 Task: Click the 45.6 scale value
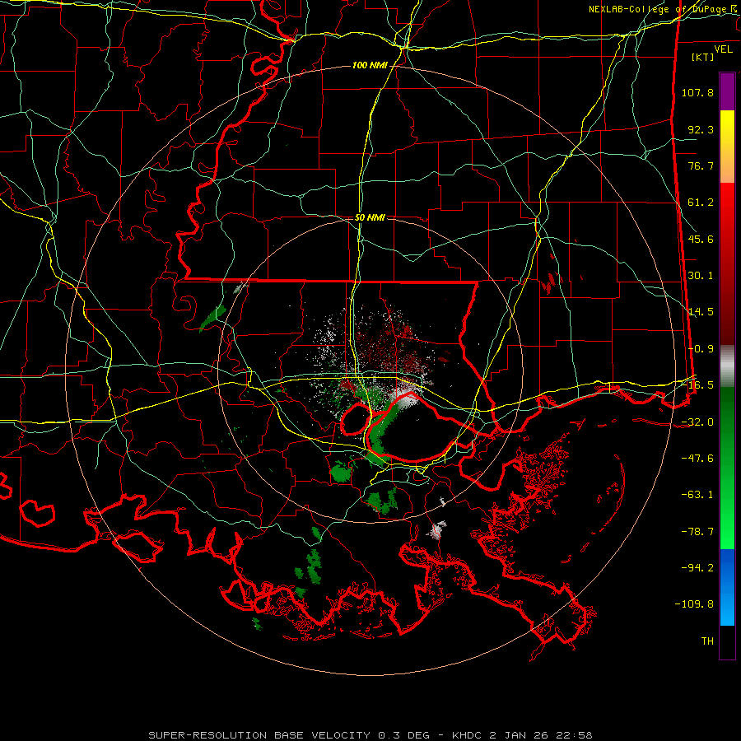tap(701, 239)
